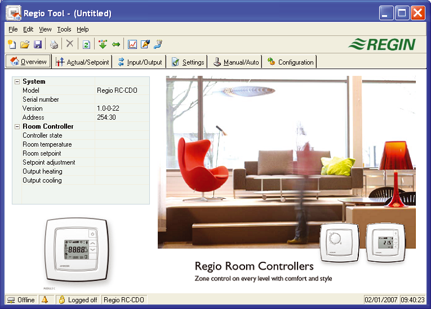Switch to the Configuration tab
This screenshot has height=309, width=431.
coord(290,62)
